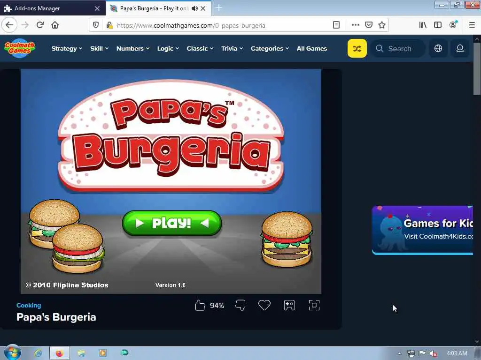Click the network tray icon
The width and height of the screenshot is (481, 360).
[x=411, y=353]
